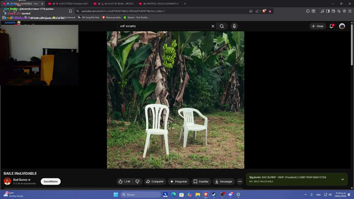Save video with Guardar
Viewport: 354px width, 199px height.
coord(201,182)
